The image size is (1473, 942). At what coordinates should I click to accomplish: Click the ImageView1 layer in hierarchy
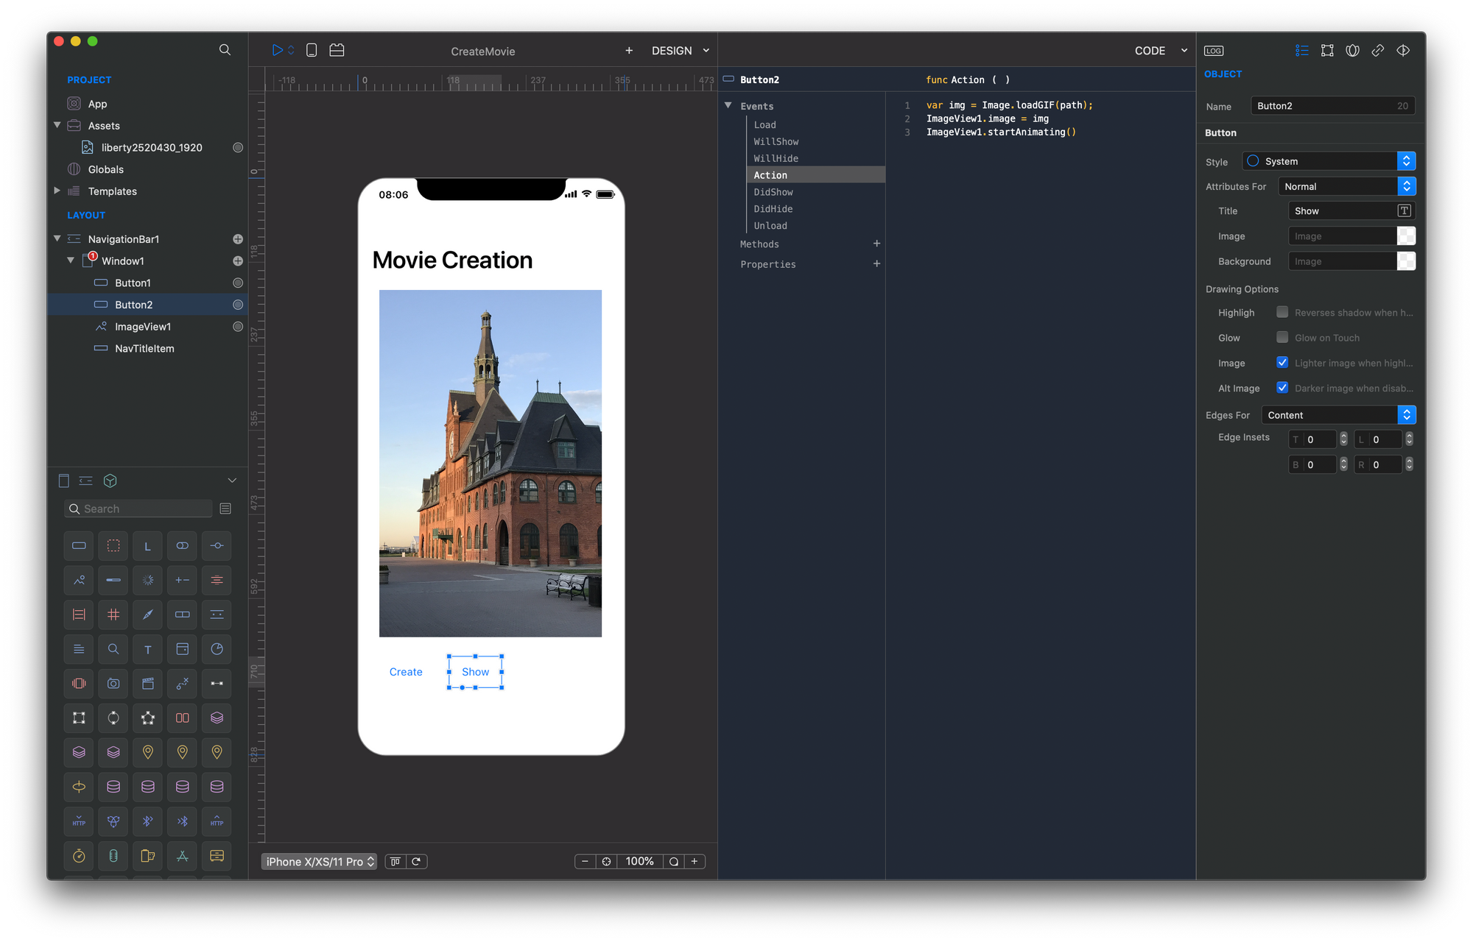tap(144, 326)
